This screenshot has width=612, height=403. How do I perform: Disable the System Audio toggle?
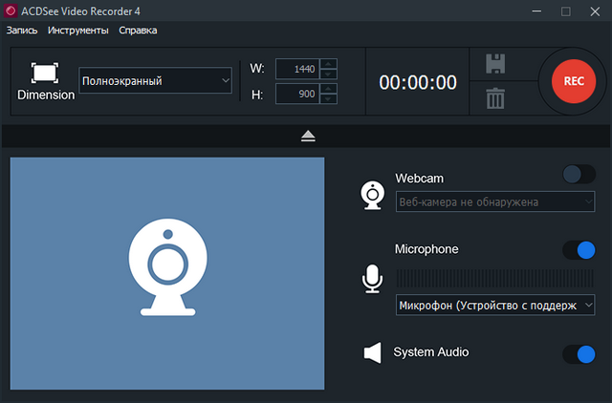tap(579, 354)
